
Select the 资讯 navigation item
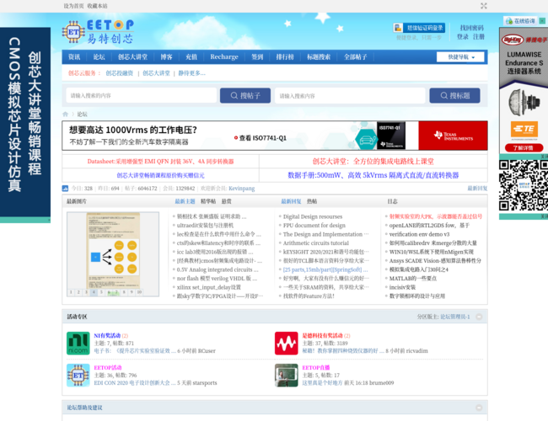(x=74, y=57)
